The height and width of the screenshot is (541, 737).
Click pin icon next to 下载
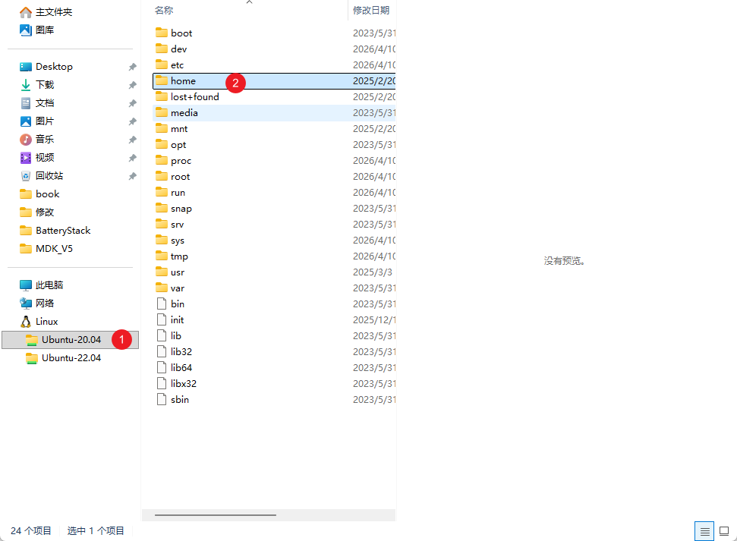click(x=133, y=85)
